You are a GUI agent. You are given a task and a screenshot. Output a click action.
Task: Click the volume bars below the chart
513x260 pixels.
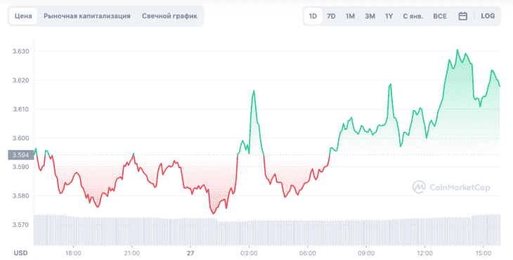(x=267, y=230)
